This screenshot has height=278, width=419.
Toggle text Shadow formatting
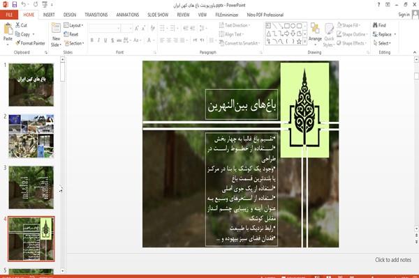point(112,40)
